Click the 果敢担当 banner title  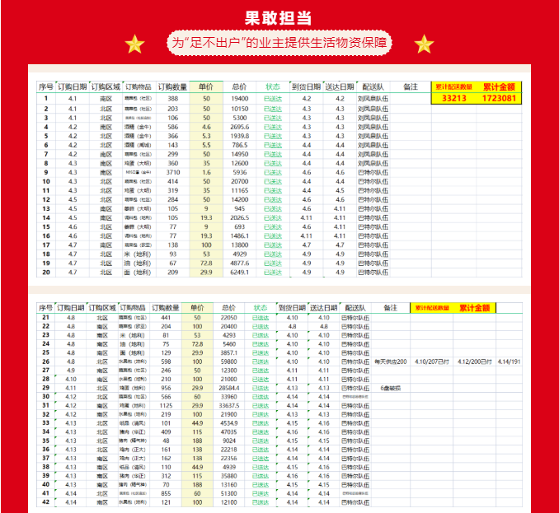coord(279,17)
